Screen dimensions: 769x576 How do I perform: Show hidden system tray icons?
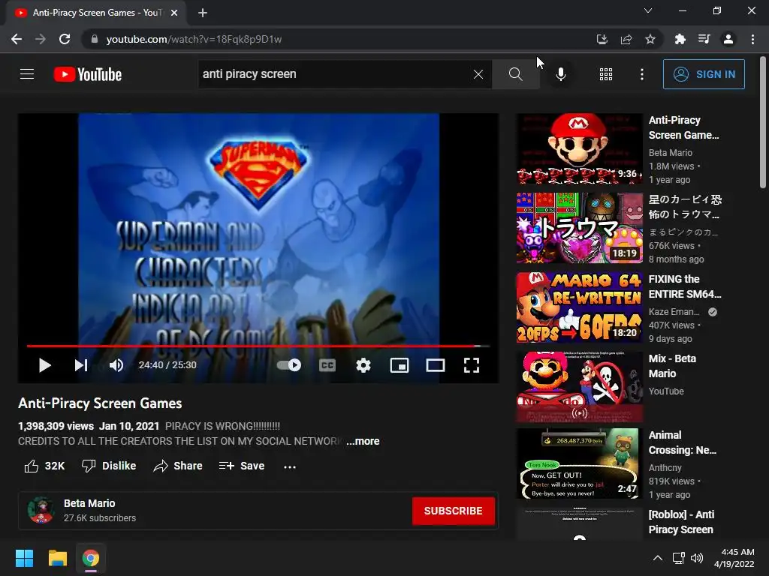658,558
